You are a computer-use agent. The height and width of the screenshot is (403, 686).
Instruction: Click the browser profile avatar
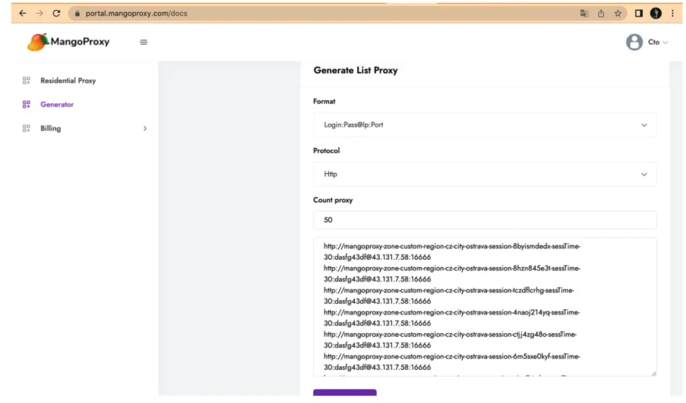point(655,13)
